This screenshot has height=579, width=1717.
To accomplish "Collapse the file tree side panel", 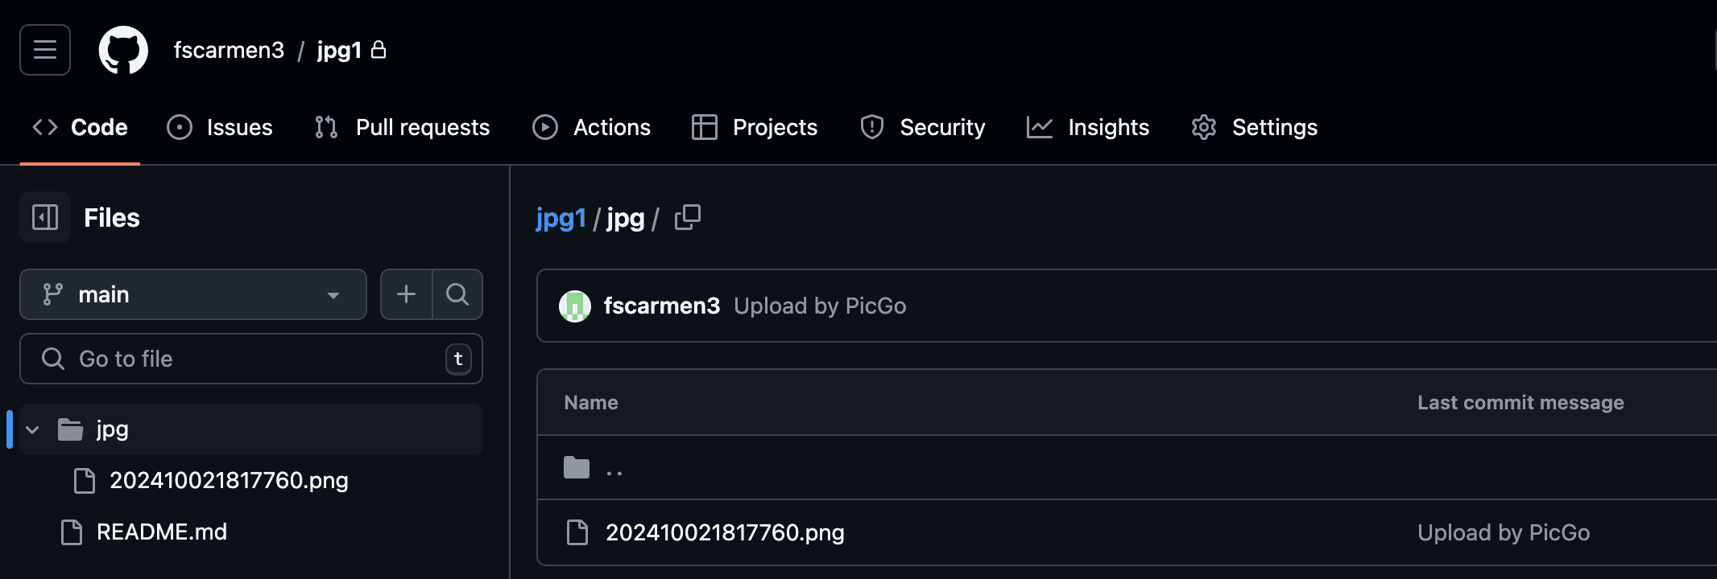I will point(45,217).
